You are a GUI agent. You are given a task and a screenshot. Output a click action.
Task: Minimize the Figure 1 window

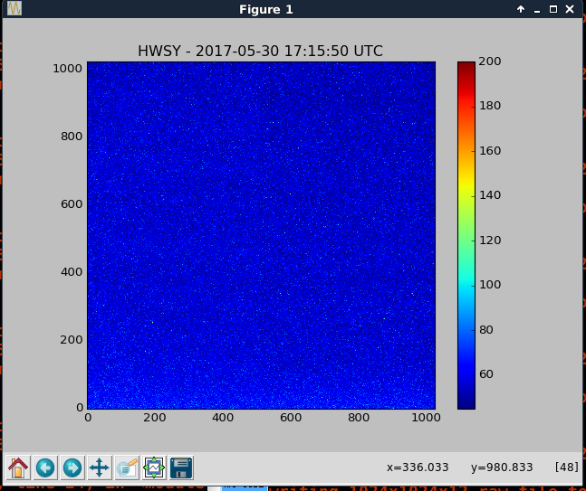tap(537, 10)
